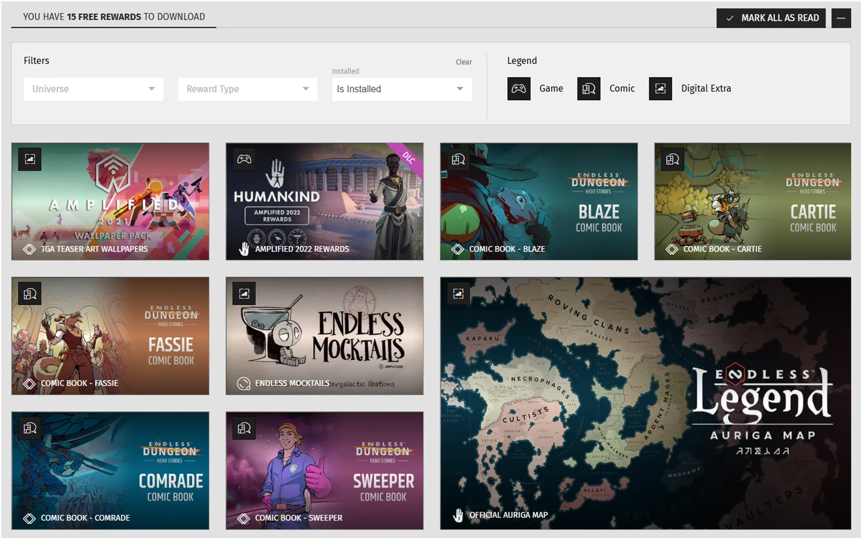861x538 pixels.
Task: Click the diamond icon beside TGA Teaser Art Wallpapers
Action: point(29,249)
